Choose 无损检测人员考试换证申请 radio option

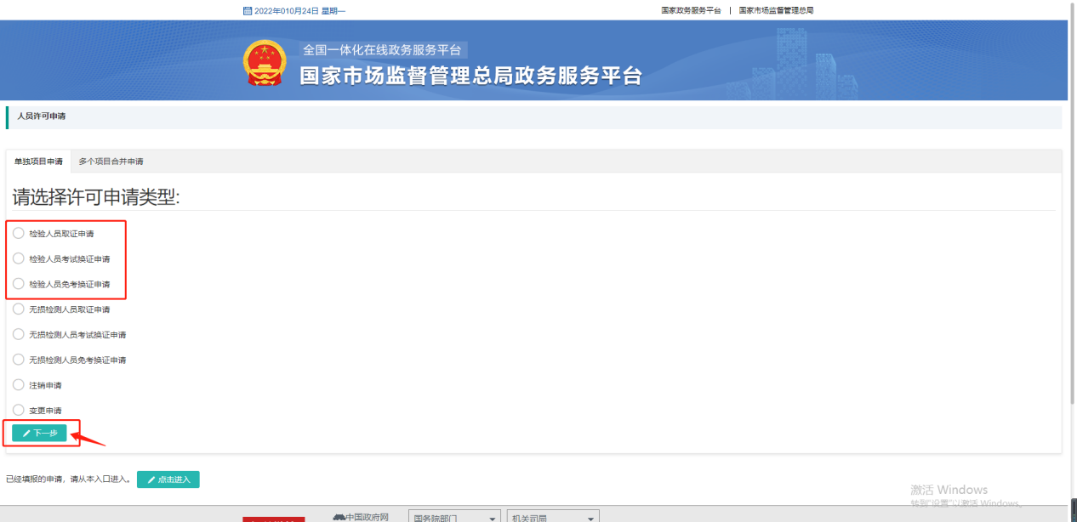(x=19, y=335)
